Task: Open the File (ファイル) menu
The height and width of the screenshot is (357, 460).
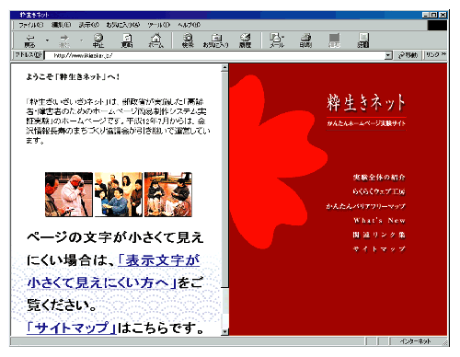Action: point(30,25)
